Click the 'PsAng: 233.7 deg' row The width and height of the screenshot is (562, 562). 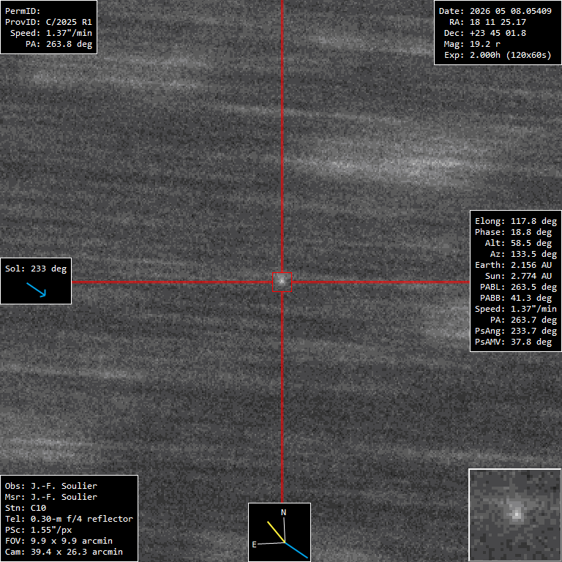[x=516, y=331]
